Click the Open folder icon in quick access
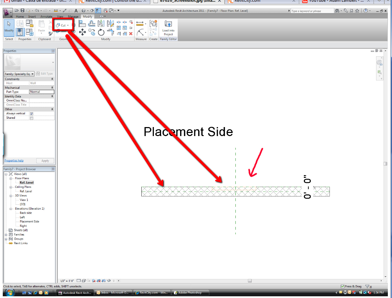392x298 pixels. (x=17, y=10)
